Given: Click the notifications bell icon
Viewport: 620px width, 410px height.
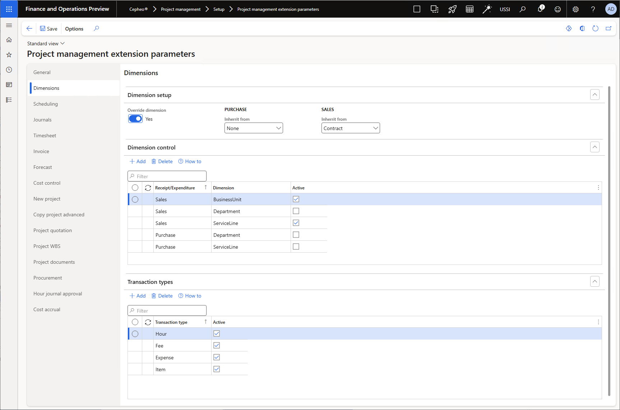Looking at the screenshot, I should tap(540, 9).
